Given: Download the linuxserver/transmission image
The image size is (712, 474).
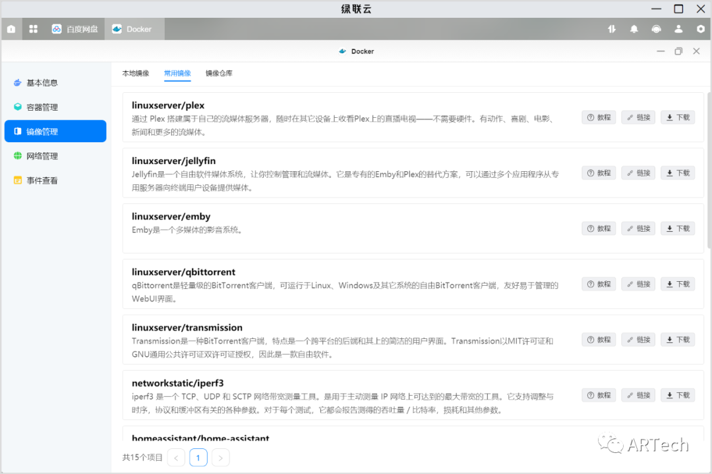Looking at the screenshot, I should [x=678, y=340].
